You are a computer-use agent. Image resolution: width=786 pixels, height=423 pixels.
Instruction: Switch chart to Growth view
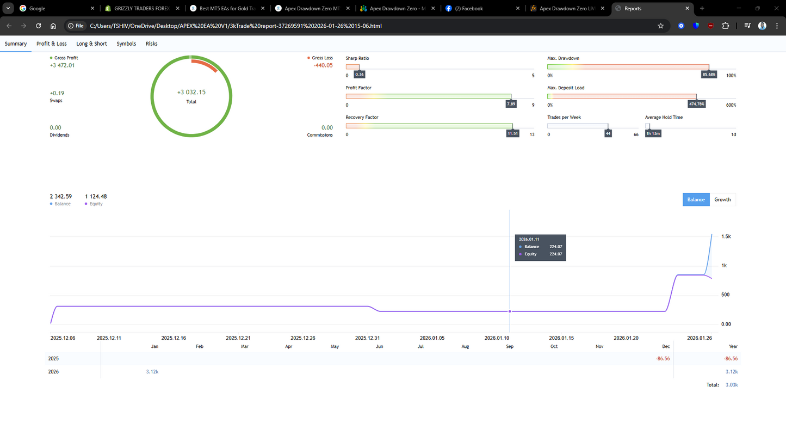point(722,200)
